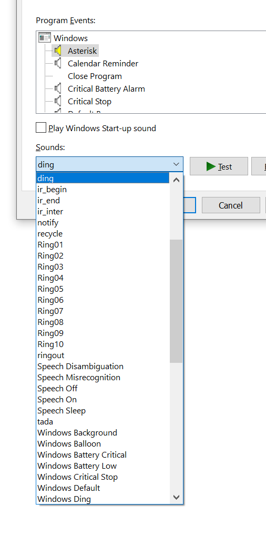Viewport: 266px width, 534px height.
Task: Select Windows Ding sound
Action: tap(103, 499)
